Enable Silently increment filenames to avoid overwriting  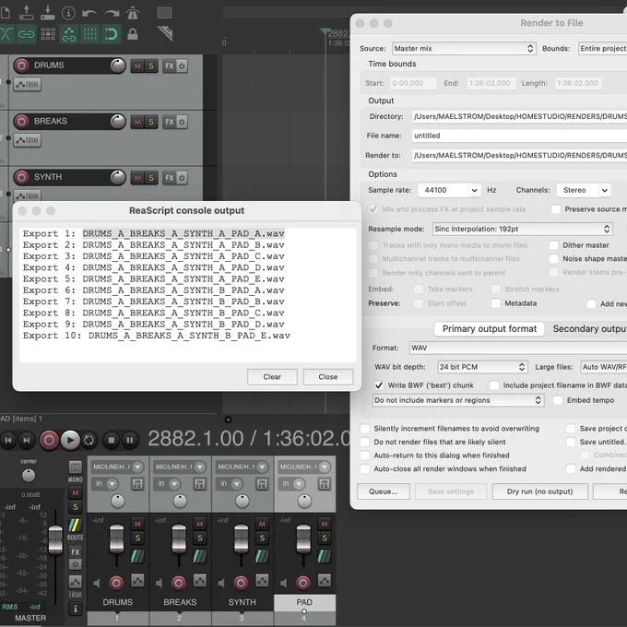365,429
